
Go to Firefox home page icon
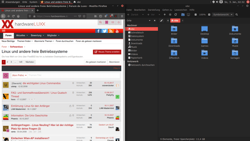pyautogui.click(x=18, y=16)
